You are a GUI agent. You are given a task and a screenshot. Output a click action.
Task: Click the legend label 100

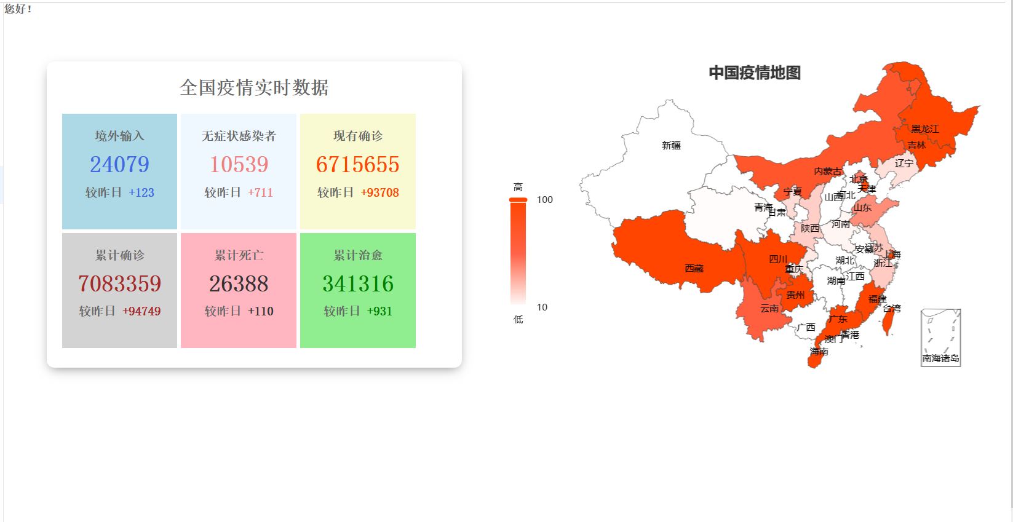545,200
